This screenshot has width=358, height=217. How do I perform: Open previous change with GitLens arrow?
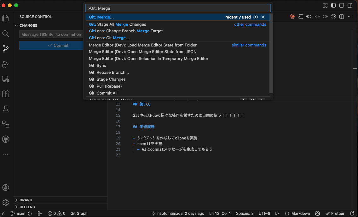[x=309, y=17]
